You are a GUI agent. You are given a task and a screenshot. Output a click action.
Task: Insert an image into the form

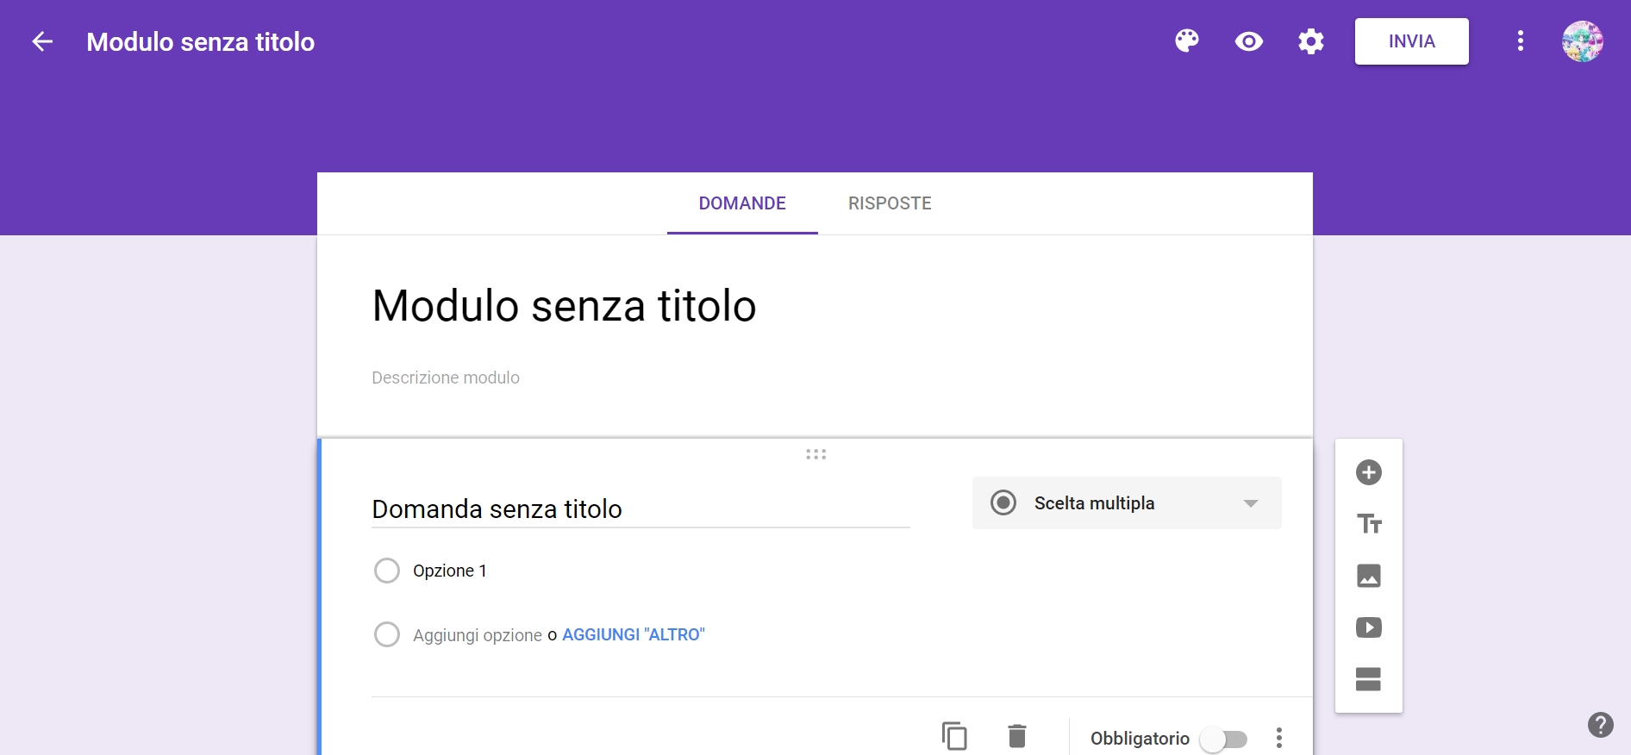tap(1369, 576)
